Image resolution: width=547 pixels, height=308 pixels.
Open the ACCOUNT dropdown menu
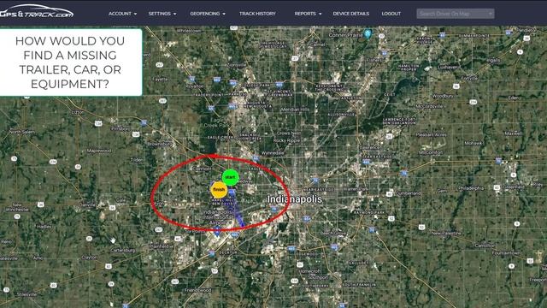pos(122,14)
